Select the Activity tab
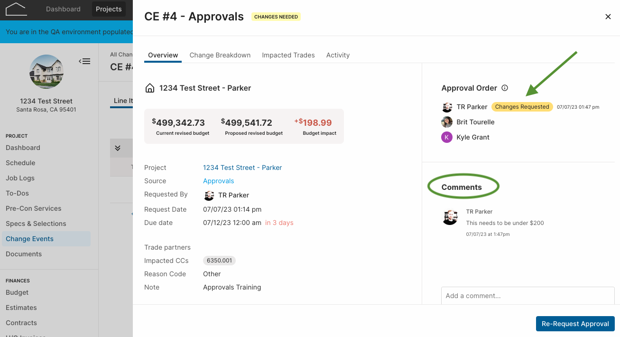This screenshot has height=337, width=620. click(338, 55)
